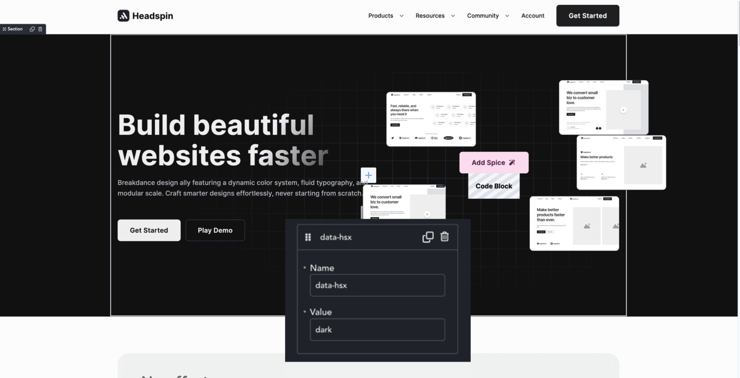Click the white Get Started hero button
Image resolution: width=740 pixels, height=378 pixels.
pyautogui.click(x=149, y=230)
